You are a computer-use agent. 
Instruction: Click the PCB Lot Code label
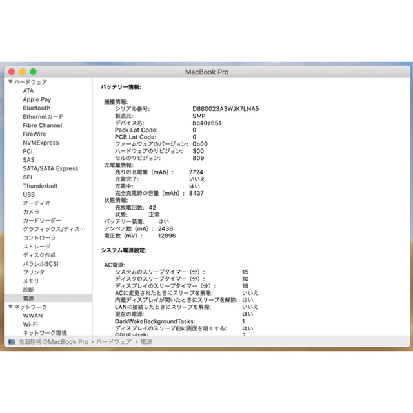pyautogui.click(x=136, y=137)
